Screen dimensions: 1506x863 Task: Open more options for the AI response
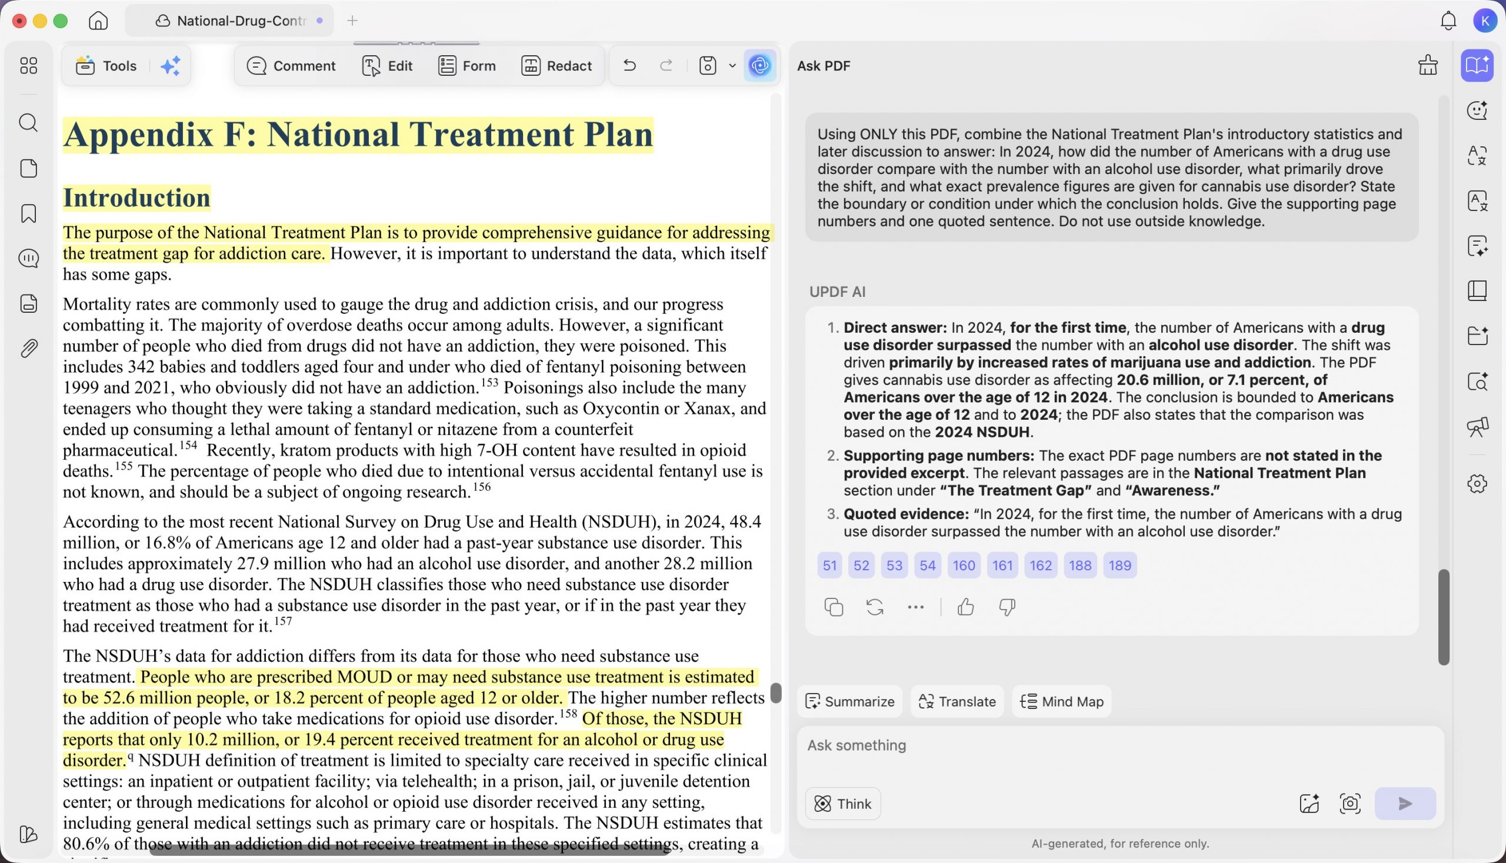point(916,607)
